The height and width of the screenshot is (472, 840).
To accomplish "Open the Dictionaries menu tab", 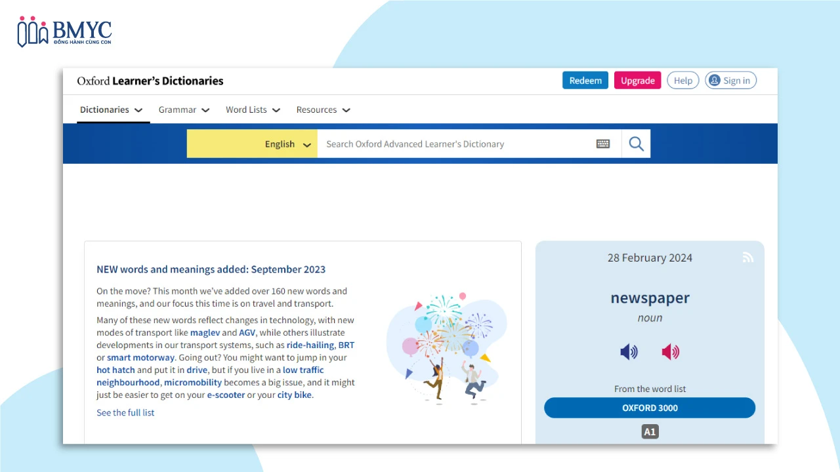I will pos(111,110).
